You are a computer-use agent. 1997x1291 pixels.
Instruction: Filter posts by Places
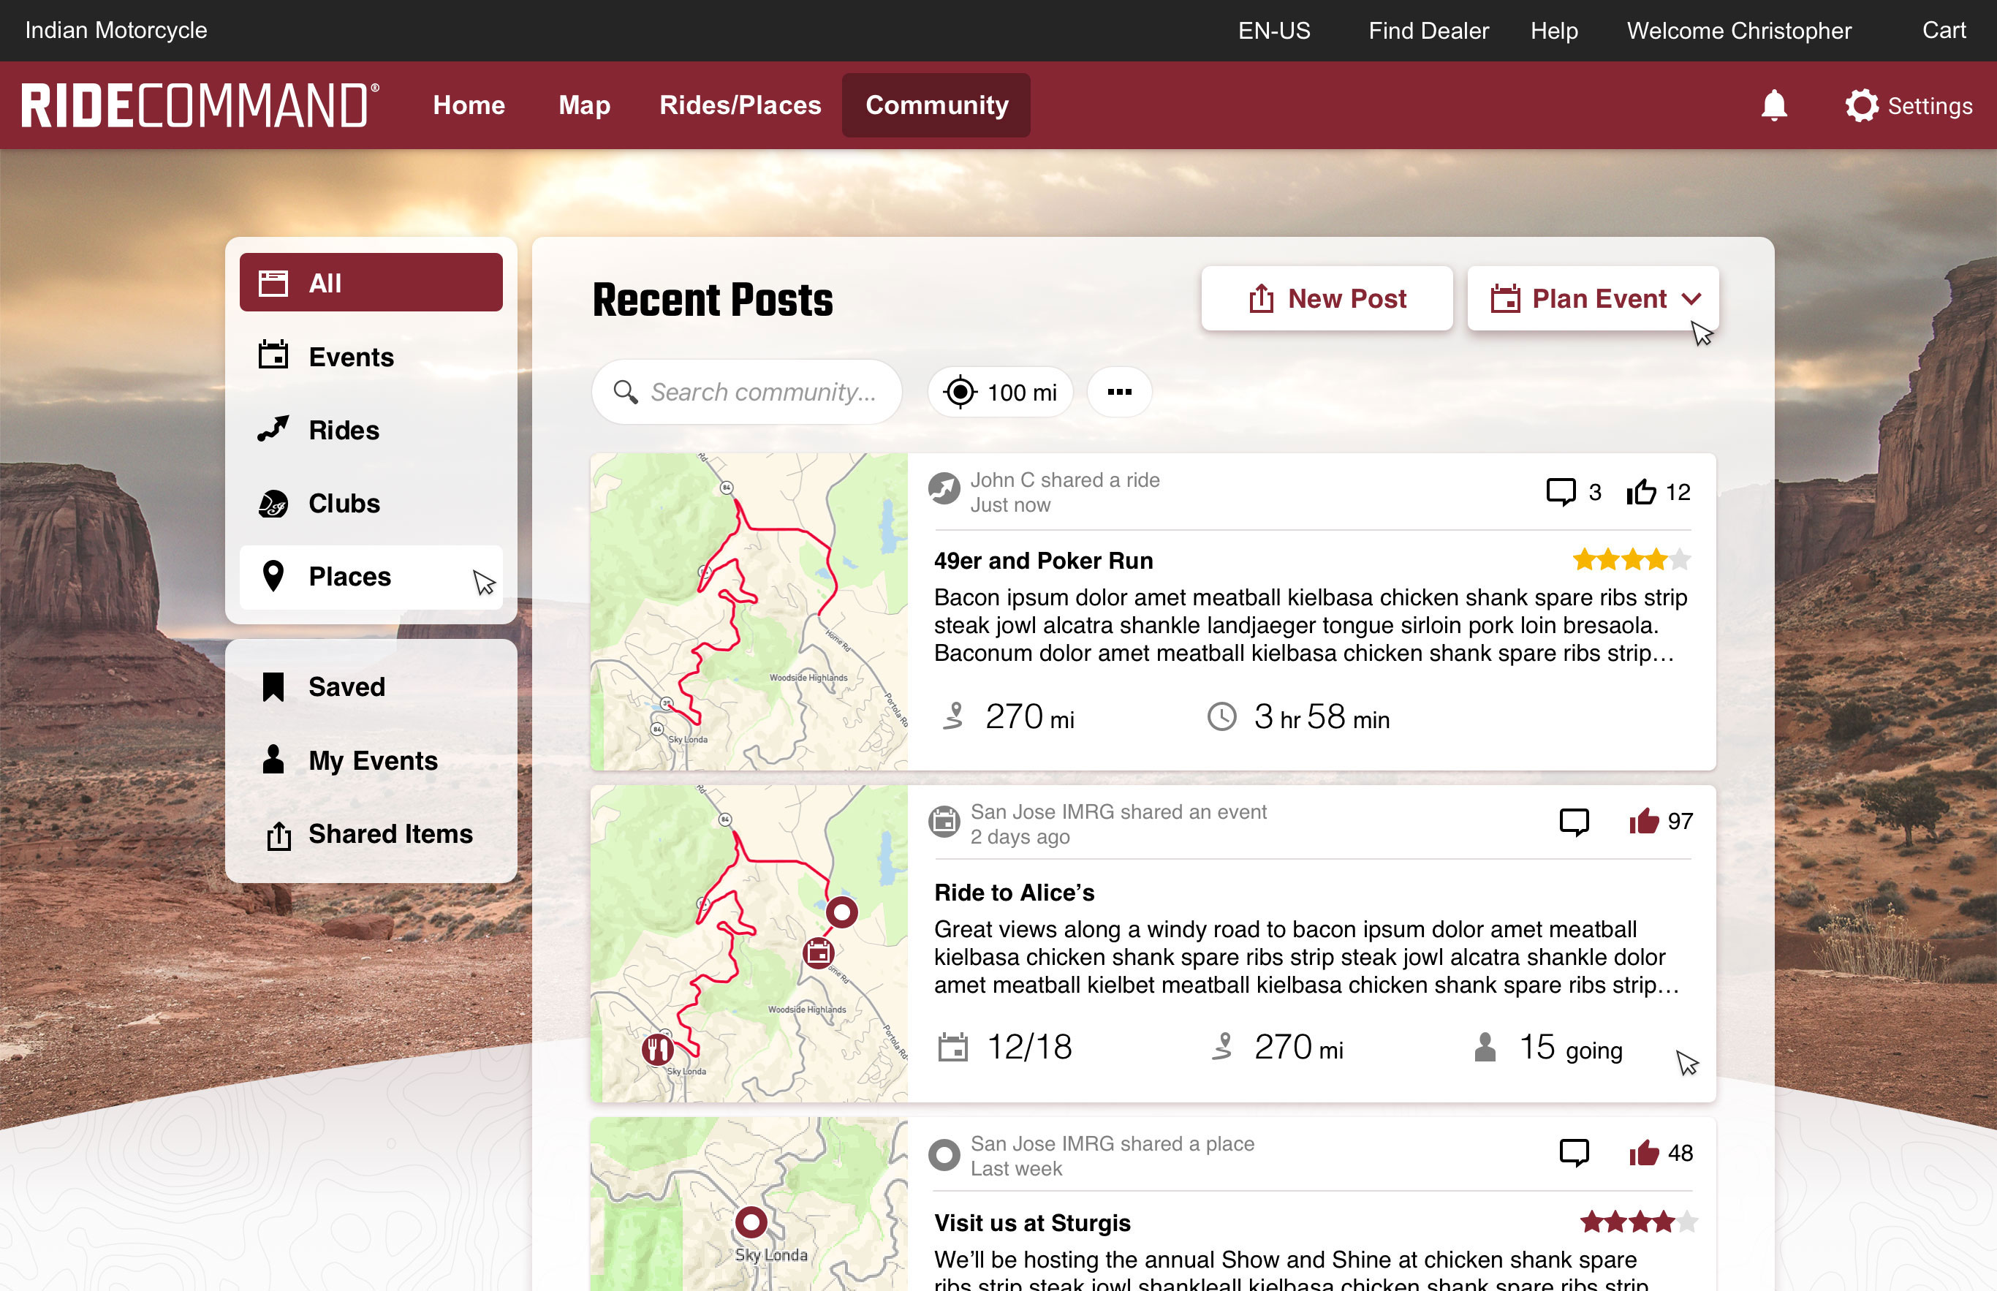[x=371, y=577]
